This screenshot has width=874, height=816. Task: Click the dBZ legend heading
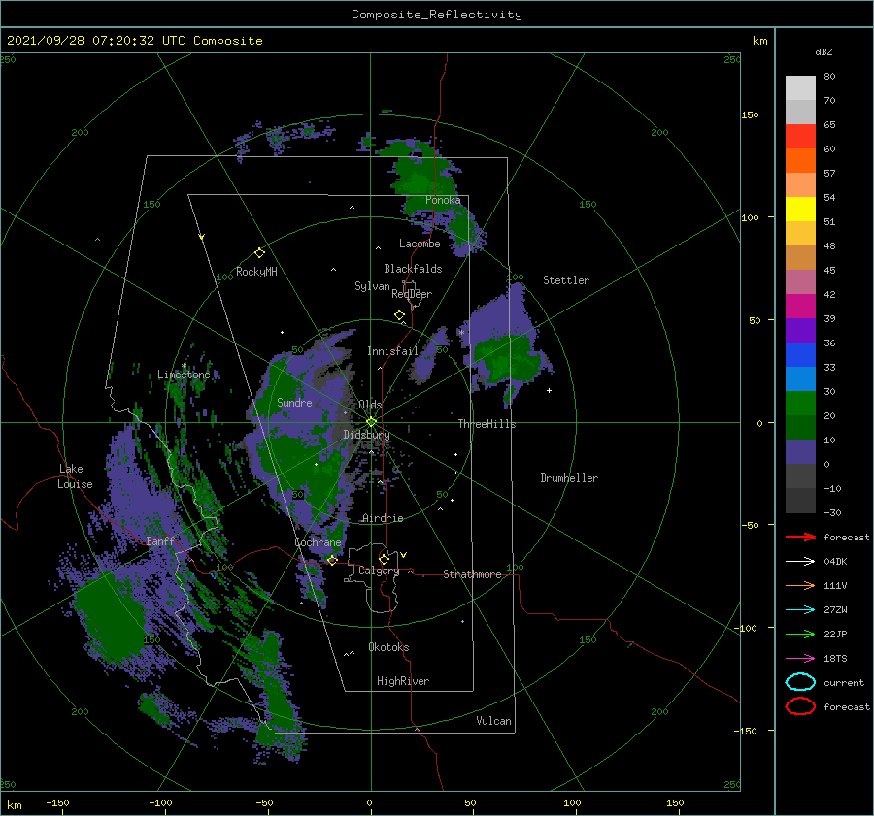click(824, 51)
